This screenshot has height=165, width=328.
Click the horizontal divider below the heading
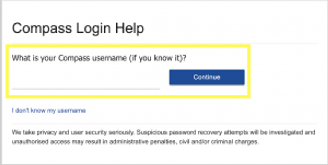(165, 43)
